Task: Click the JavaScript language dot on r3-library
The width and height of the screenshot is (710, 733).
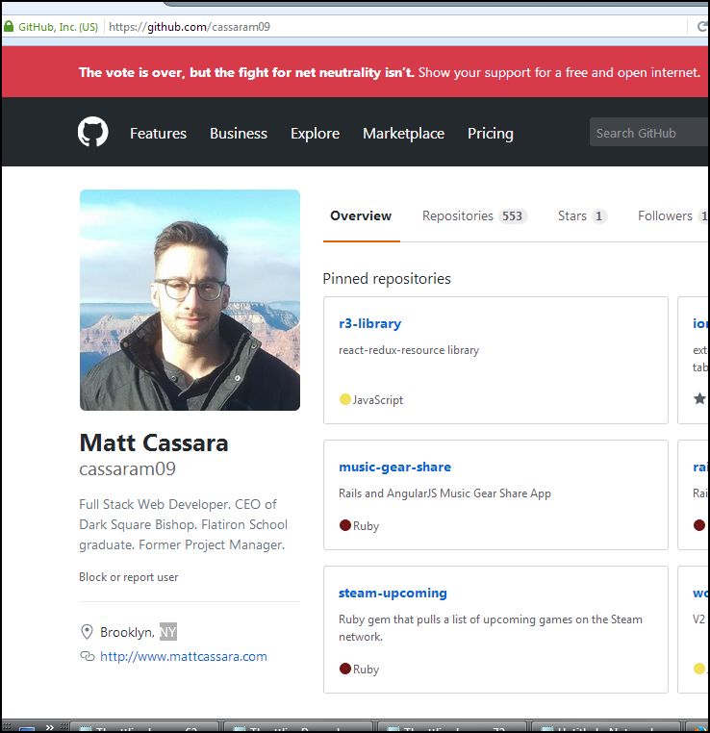Action: click(345, 399)
